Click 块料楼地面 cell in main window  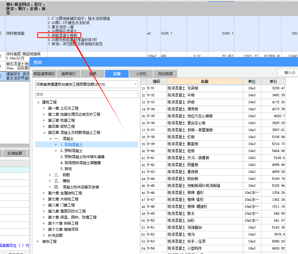[x=26, y=33]
